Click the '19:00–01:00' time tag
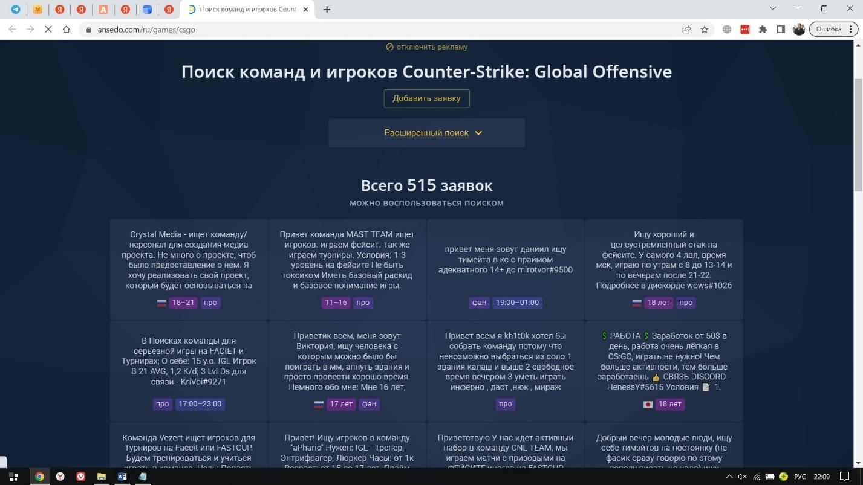The height and width of the screenshot is (485, 863). click(517, 303)
